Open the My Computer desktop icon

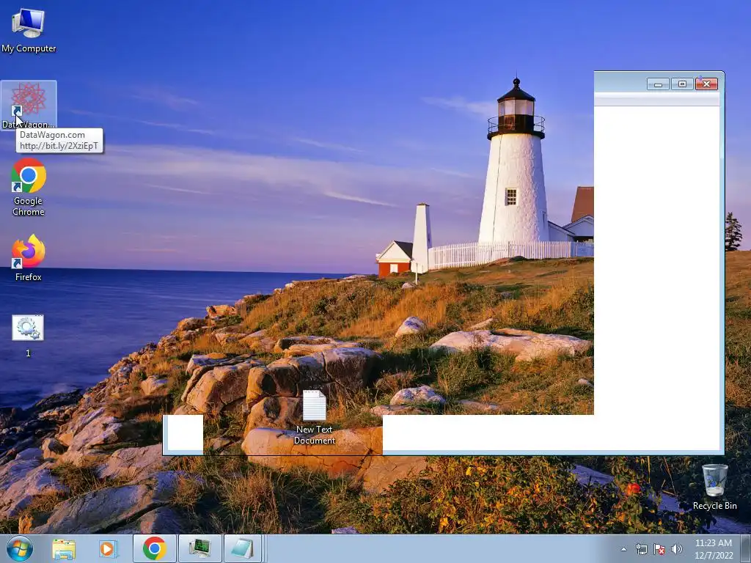click(x=29, y=30)
